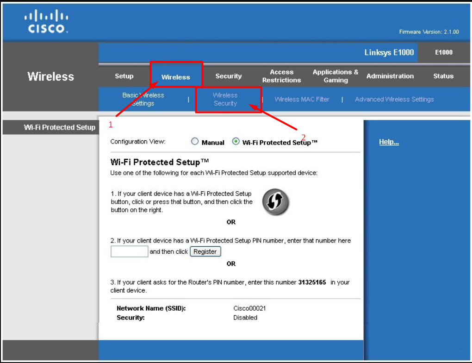View the Status tab
This screenshot has height=363, width=472.
tap(443, 76)
